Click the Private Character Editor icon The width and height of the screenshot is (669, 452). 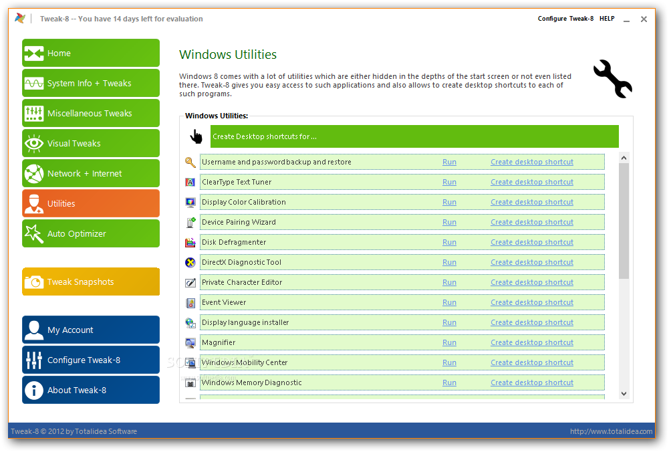click(x=190, y=283)
